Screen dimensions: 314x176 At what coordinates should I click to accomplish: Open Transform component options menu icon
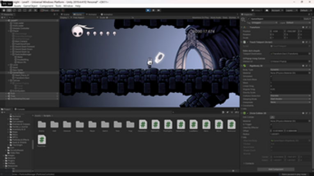(309, 27)
